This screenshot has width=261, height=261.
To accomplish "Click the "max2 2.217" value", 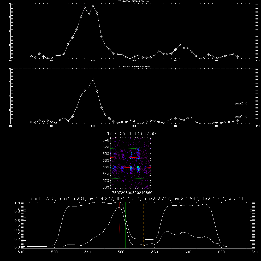I will click(x=157, y=199).
